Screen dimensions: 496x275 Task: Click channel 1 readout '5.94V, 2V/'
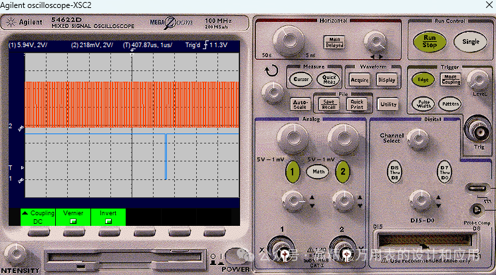click(x=27, y=45)
